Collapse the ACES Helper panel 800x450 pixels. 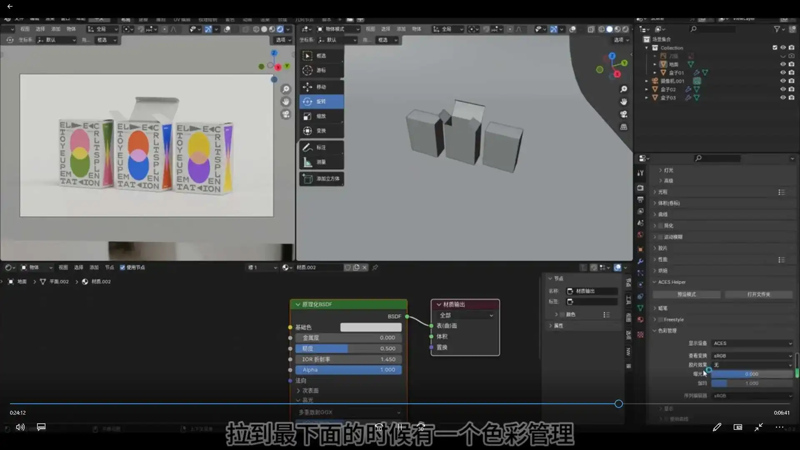[x=655, y=282]
